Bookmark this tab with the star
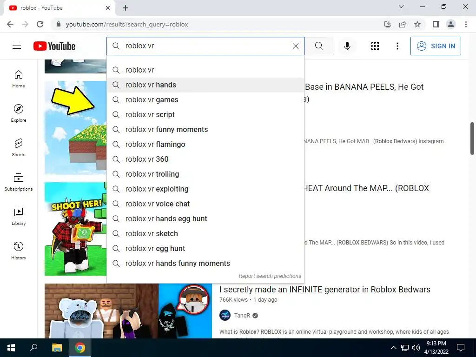This screenshot has width=476, height=357. click(x=417, y=24)
